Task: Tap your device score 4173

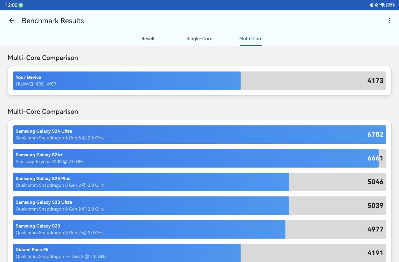Action: (375, 81)
